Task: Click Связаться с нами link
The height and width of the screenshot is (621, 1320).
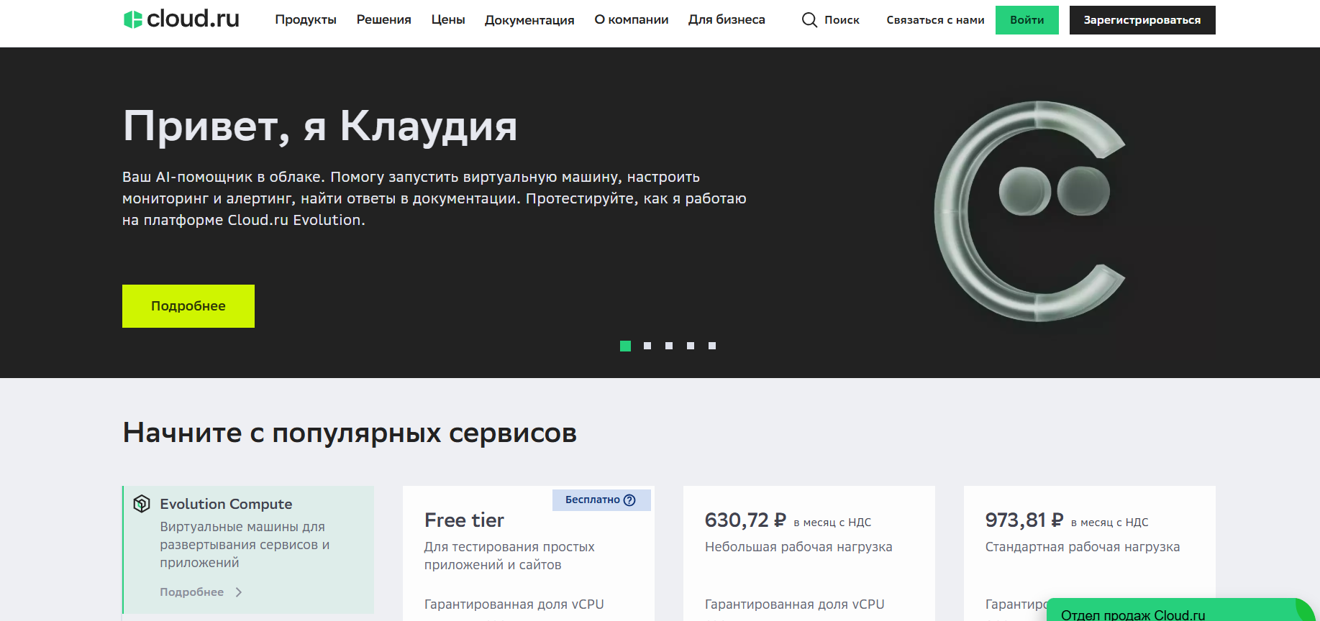Action: tap(935, 20)
